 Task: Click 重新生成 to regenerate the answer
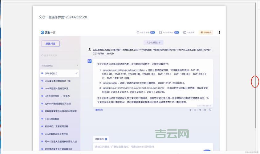click(x=99, y=110)
